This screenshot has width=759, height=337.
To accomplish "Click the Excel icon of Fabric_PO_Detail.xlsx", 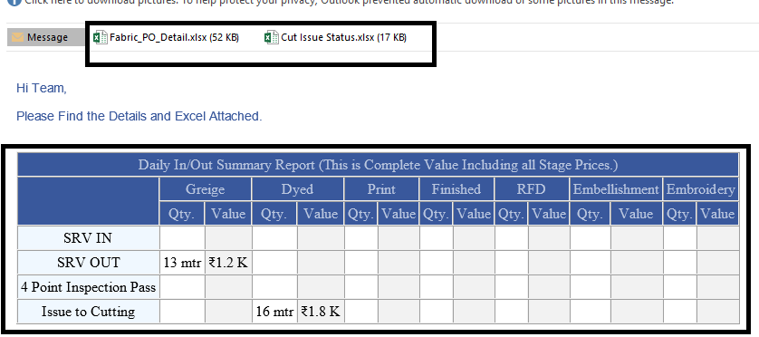I will coord(101,37).
